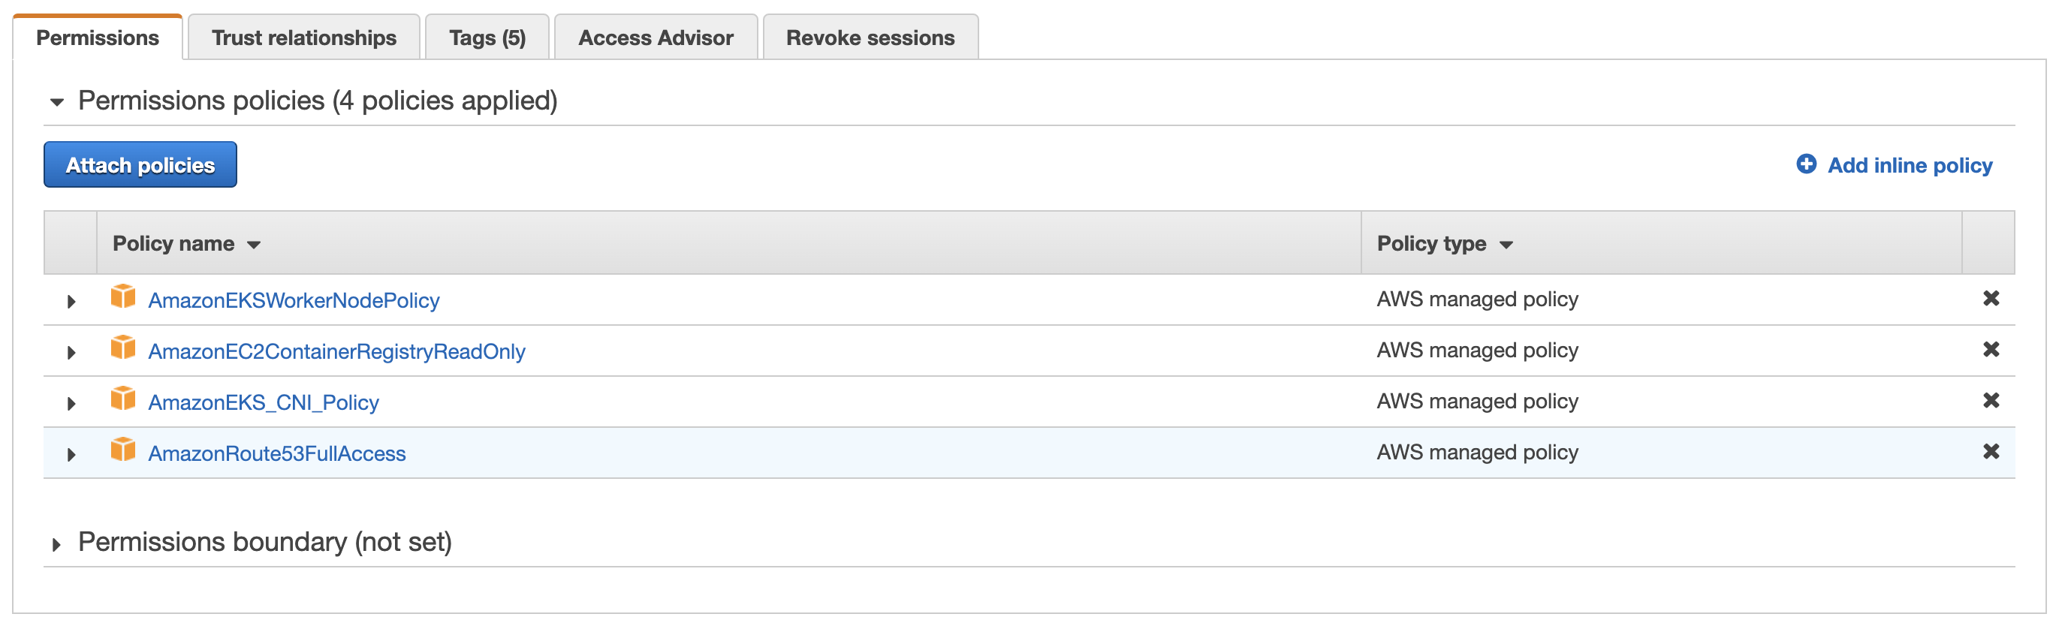Expand the AmazonEC2ContainerRegistryReadOnly row arrow
Viewport: 2062px width, 629px height.
[x=71, y=353]
